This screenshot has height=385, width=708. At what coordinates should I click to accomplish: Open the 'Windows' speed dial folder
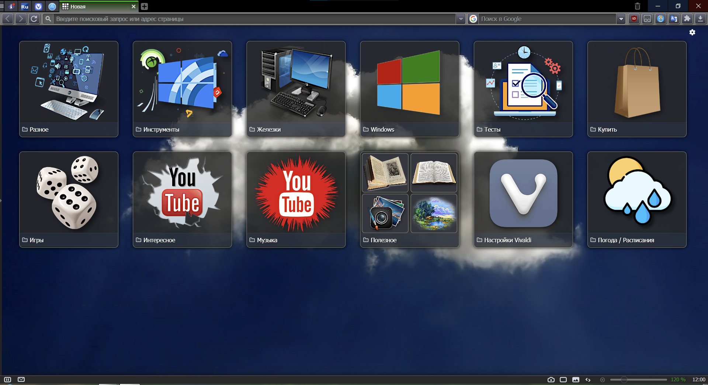click(410, 89)
